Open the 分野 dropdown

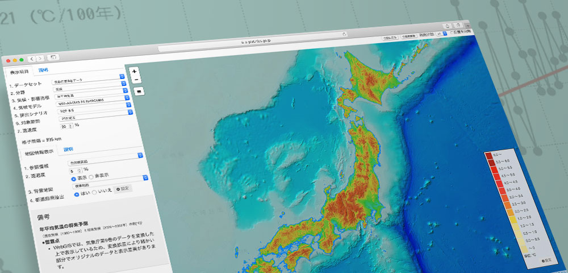click(90, 85)
